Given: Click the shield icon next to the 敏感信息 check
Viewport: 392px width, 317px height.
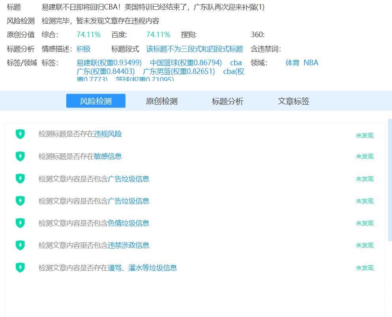Looking at the screenshot, I should 20,157.
